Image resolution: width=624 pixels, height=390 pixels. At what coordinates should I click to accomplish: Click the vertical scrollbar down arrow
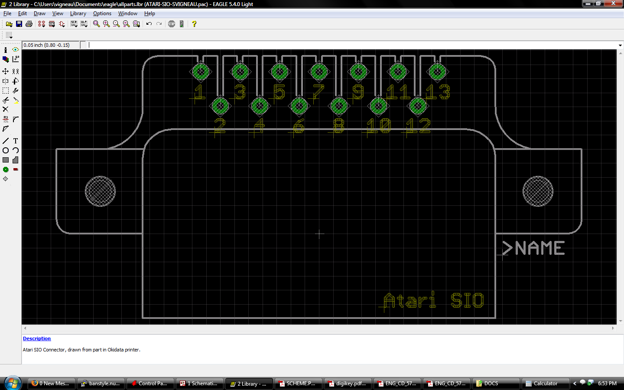pyautogui.click(x=620, y=321)
